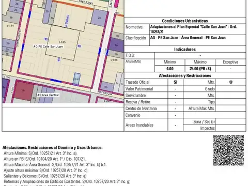Select the 'Ajuste altura máxima' line

tap(45, 171)
